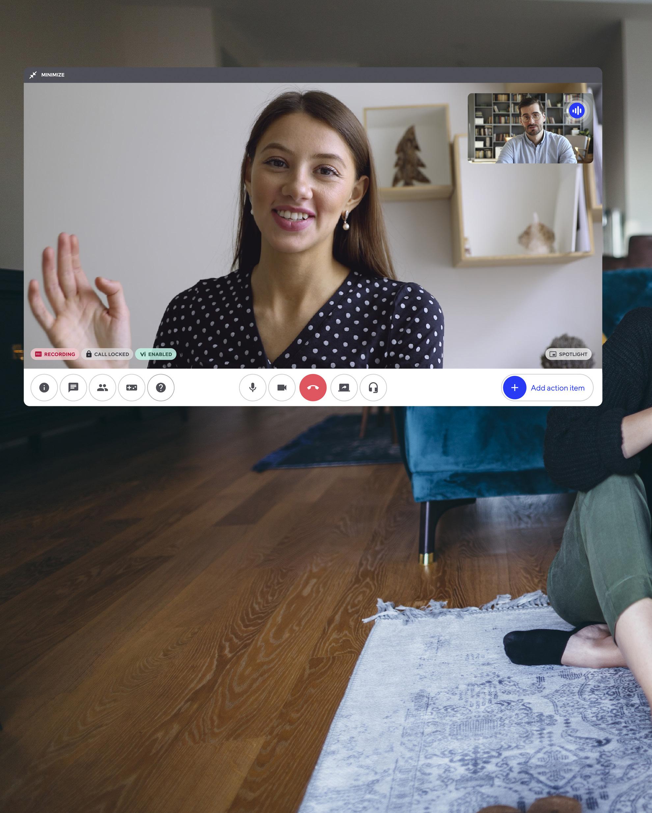Viewport: 652px width, 813px height.
Task: Click the Recording status badge
Action: point(55,354)
